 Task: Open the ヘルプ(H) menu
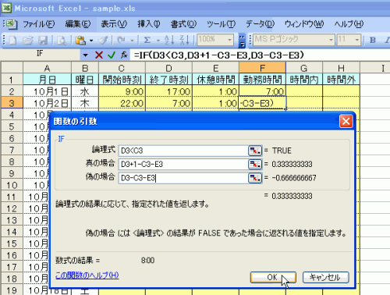point(349,24)
